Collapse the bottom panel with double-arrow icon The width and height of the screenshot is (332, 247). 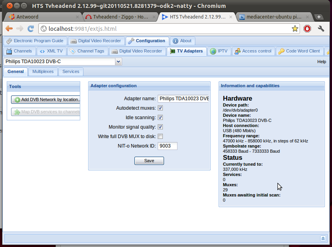[323, 239]
